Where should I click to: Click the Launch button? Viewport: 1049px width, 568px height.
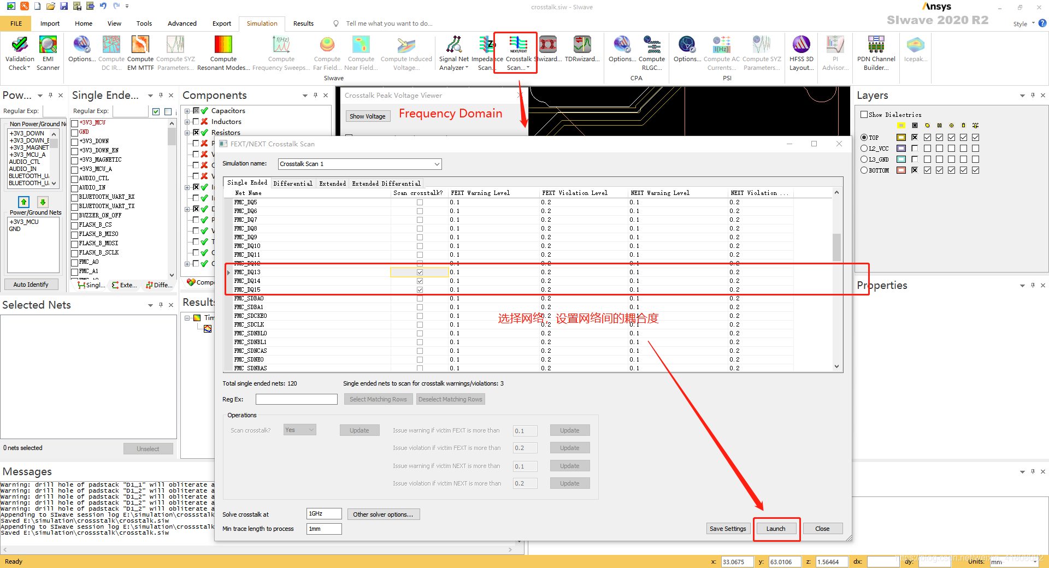[x=776, y=529]
